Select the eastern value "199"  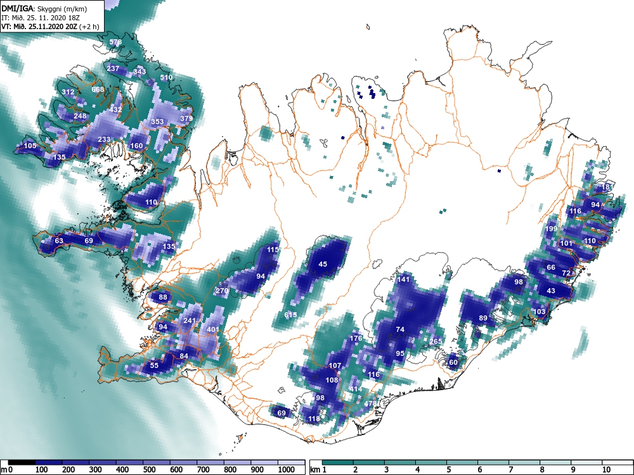point(551,229)
